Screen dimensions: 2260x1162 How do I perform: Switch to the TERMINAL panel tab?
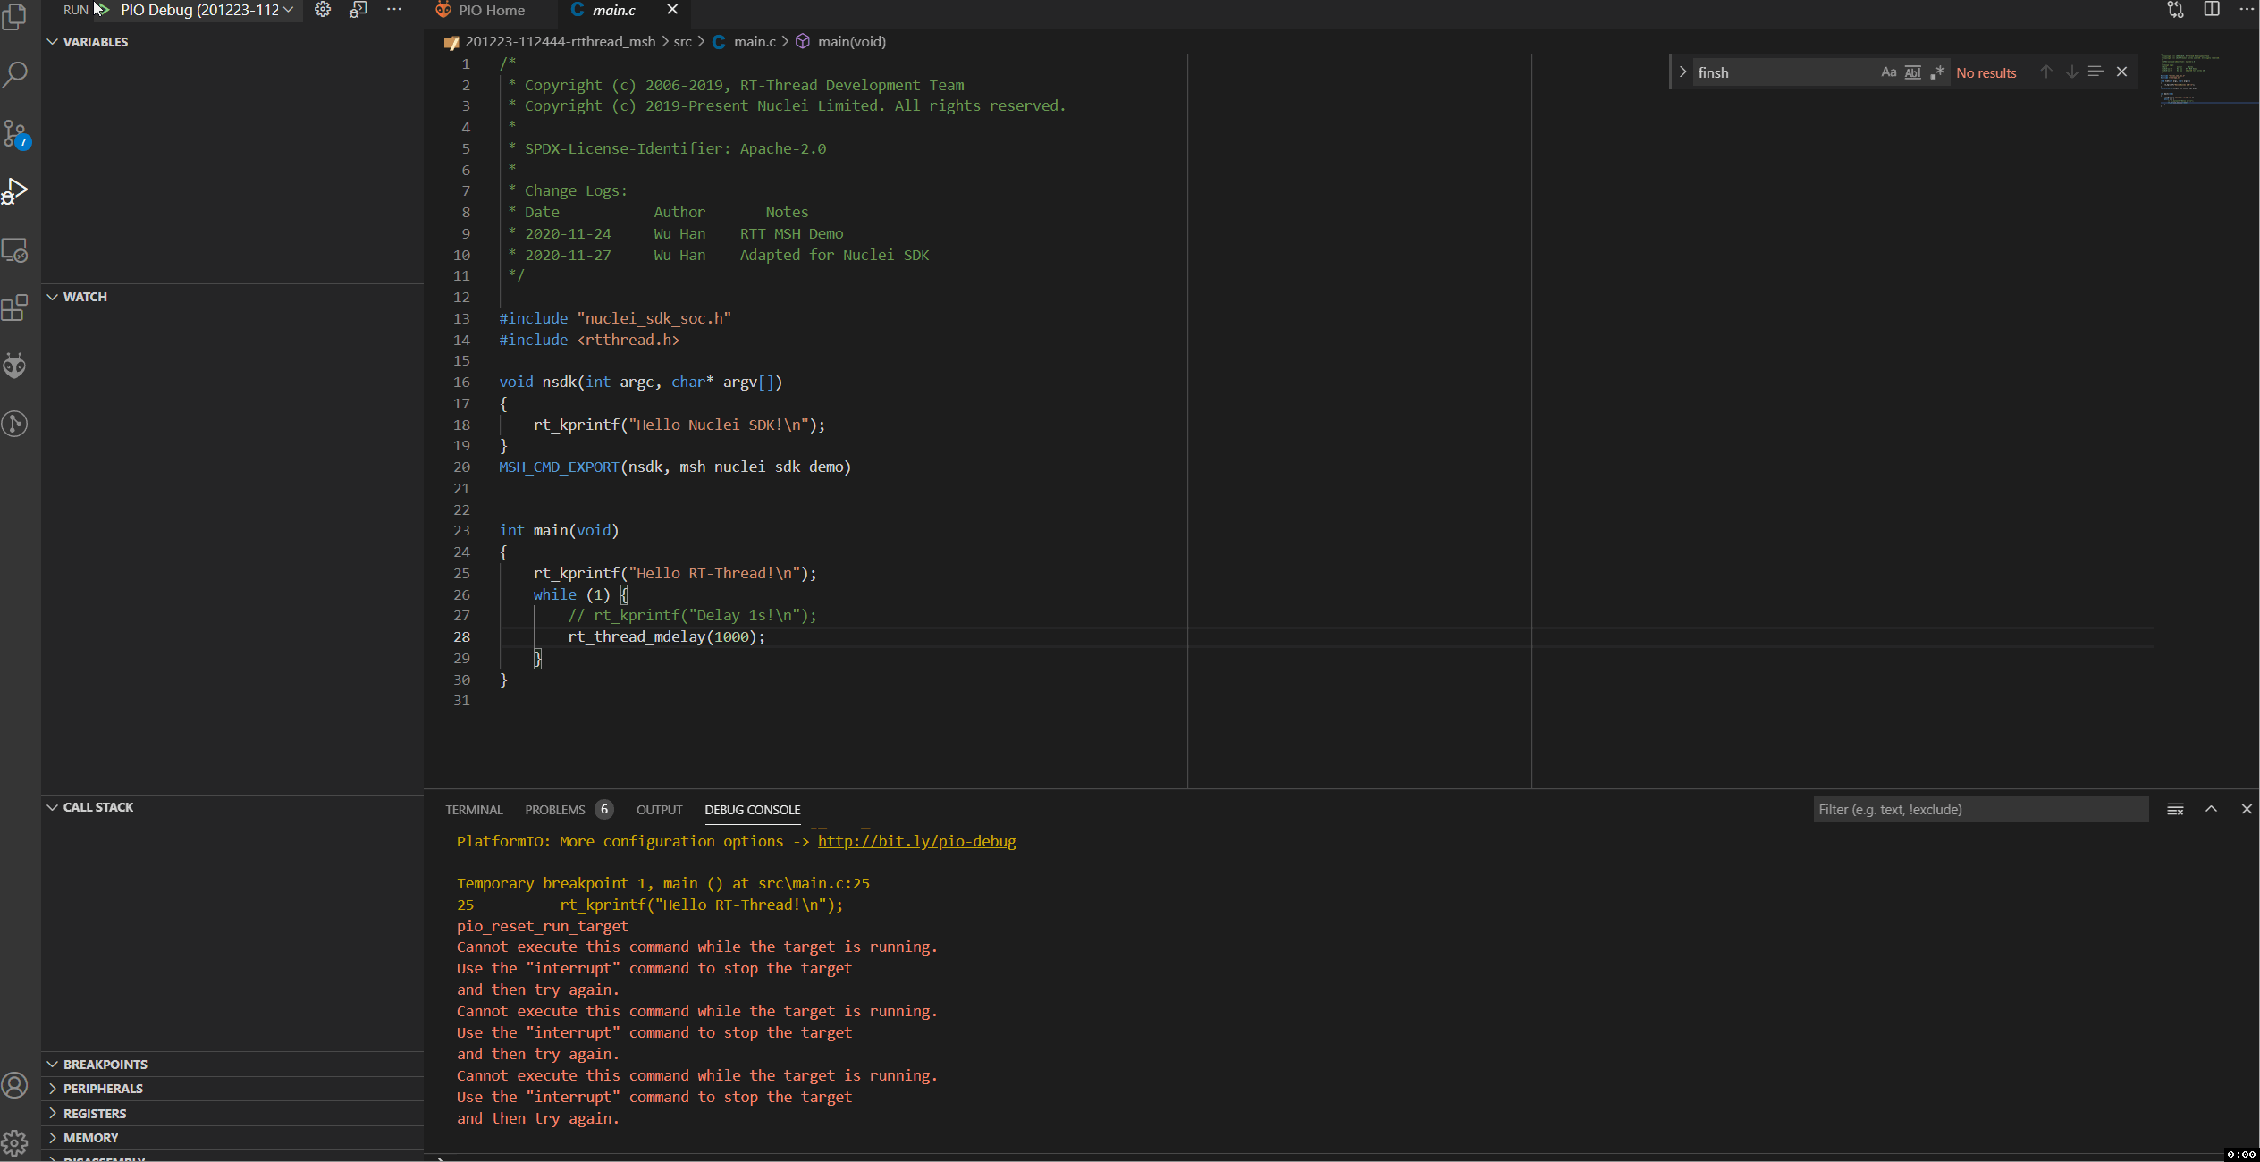474,810
